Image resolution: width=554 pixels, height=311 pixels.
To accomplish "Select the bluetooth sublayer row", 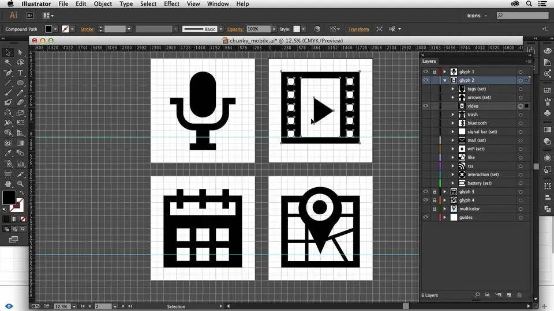I will pyautogui.click(x=477, y=123).
